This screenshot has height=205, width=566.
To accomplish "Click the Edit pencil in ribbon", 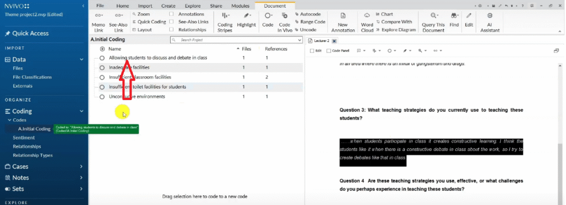I will point(469,15).
